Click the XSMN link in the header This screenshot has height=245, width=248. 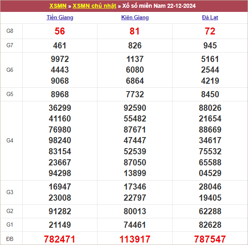click(58, 6)
